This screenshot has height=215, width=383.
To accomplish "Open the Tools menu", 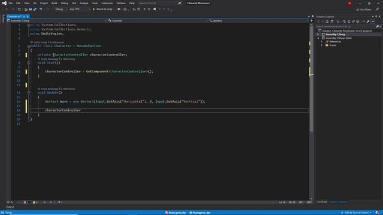I will 95,3.
